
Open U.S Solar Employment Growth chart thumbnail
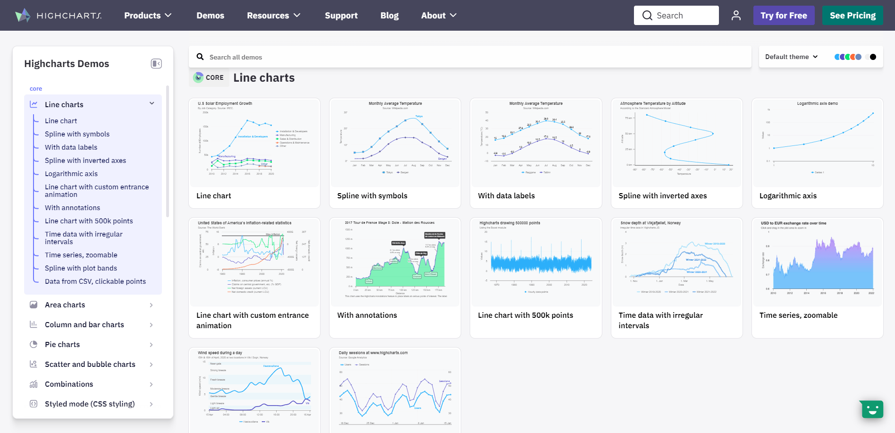pyautogui.click(x=254, y=143)
